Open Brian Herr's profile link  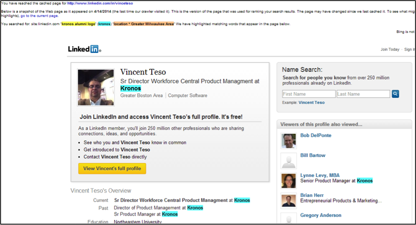(x=312, y=195)
